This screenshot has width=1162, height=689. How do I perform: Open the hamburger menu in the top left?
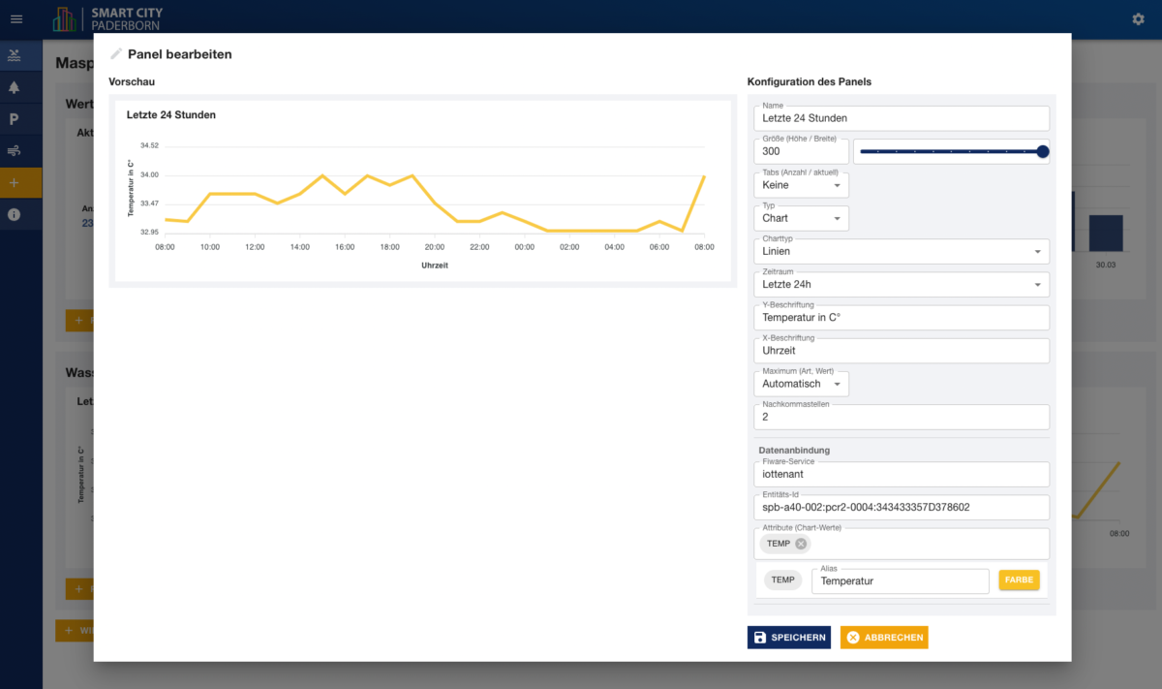tap(15, 18)
